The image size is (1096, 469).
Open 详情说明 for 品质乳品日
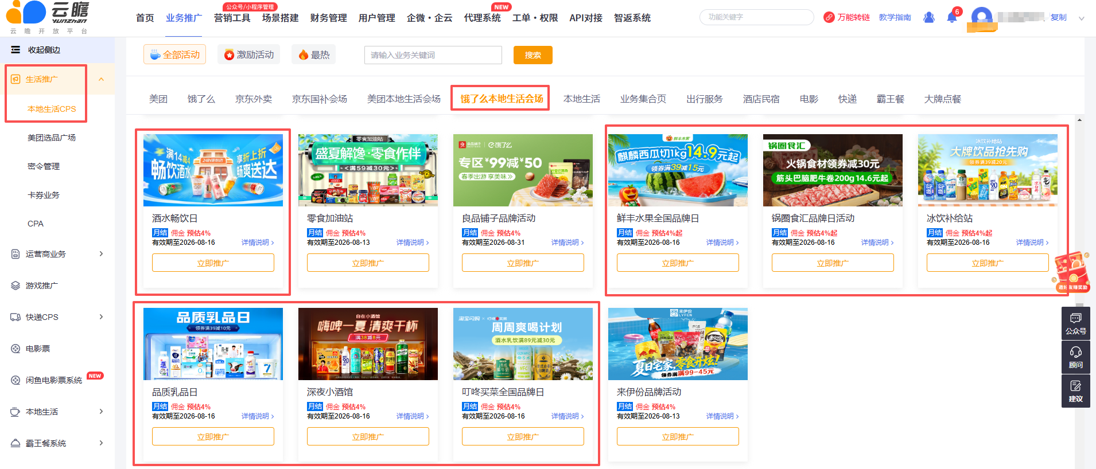point(258,416)
